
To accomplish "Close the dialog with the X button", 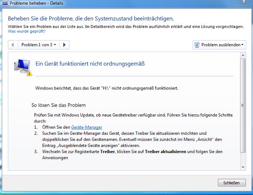I will click(244, 2).
